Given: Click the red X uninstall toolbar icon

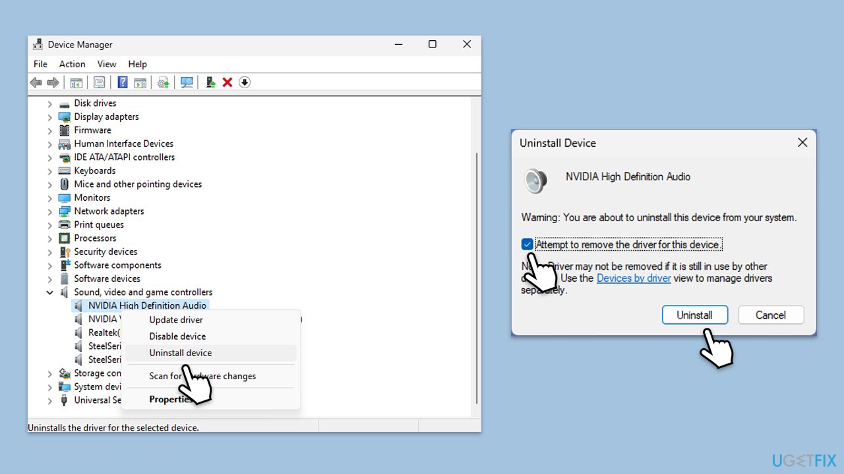Looking at the screenshot, I should [x=227, y=82].
